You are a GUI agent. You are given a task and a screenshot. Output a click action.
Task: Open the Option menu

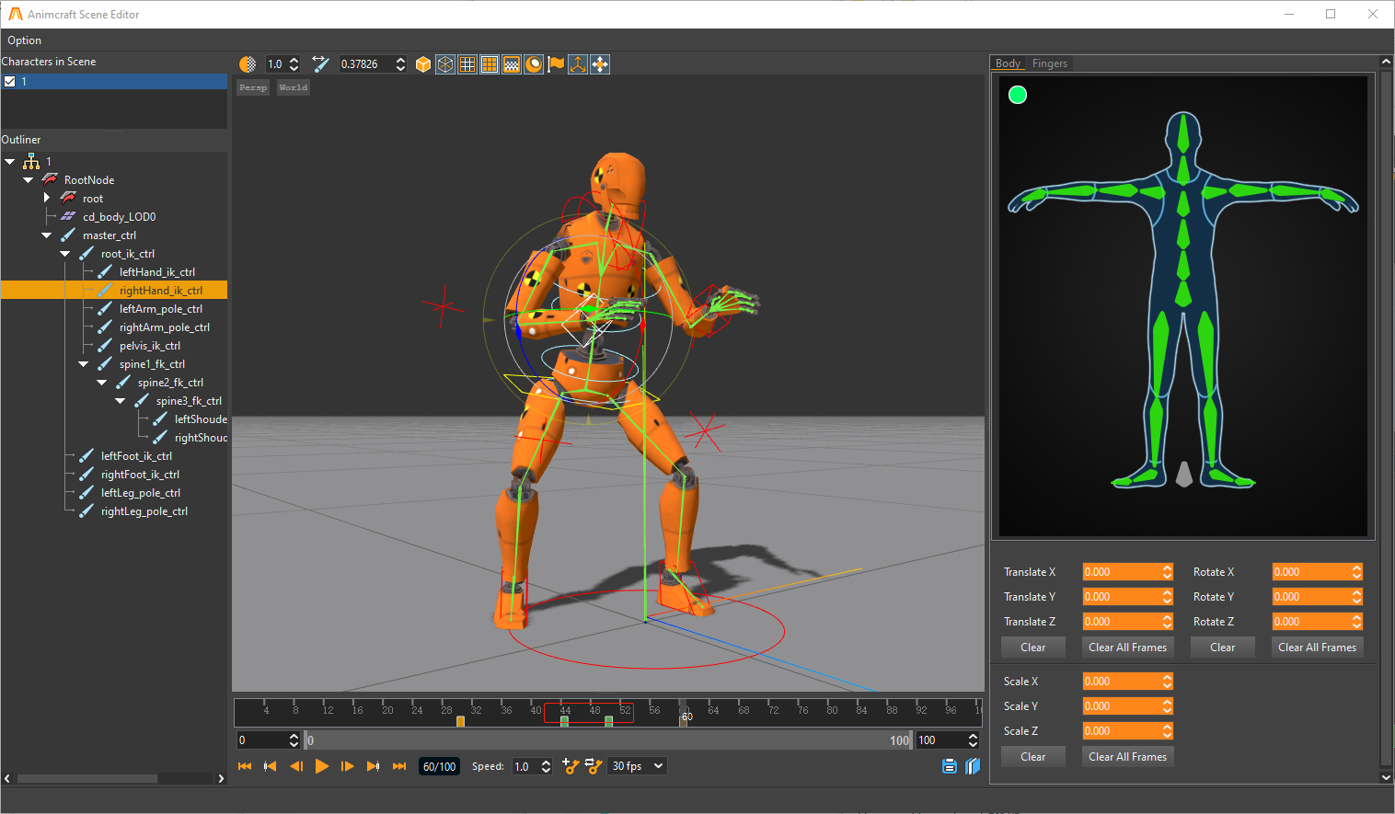coord(25,40)
